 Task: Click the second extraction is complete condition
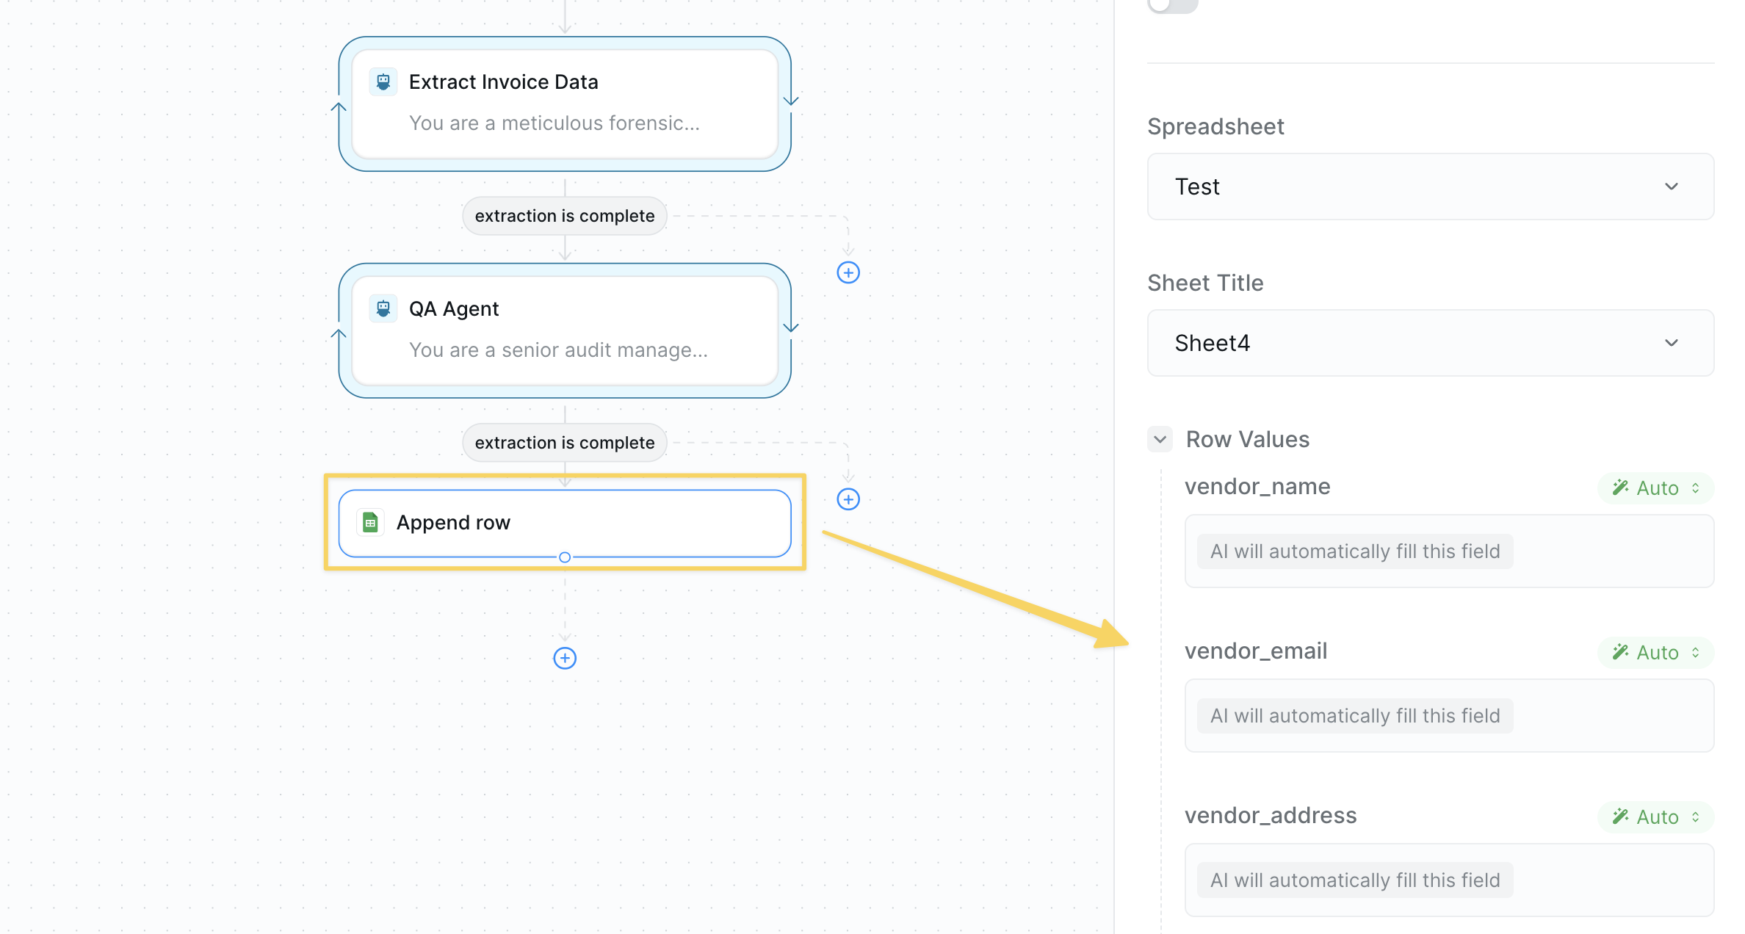coord(564,443)
